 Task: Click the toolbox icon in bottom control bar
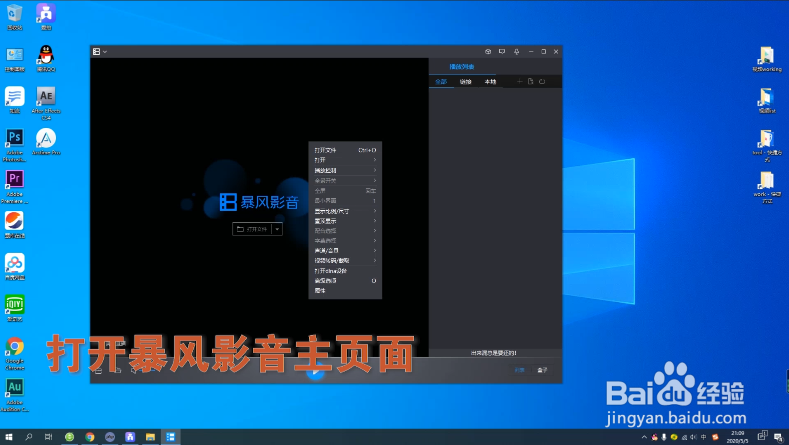98,371
